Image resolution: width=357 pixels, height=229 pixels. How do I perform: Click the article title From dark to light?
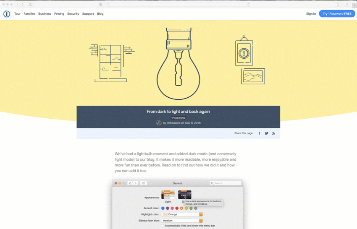[x=178, y=112]
